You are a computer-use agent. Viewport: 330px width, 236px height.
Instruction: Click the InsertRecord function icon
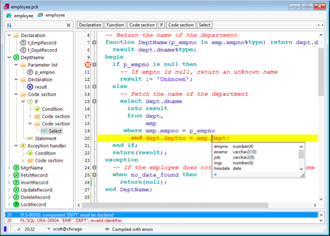(x=16, y=183)
